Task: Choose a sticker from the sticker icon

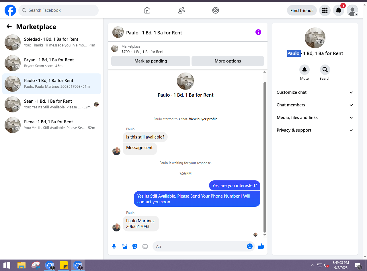Action: point(135,246)
